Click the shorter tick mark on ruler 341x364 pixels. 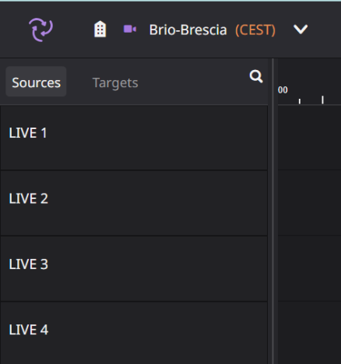coord(300,101)
